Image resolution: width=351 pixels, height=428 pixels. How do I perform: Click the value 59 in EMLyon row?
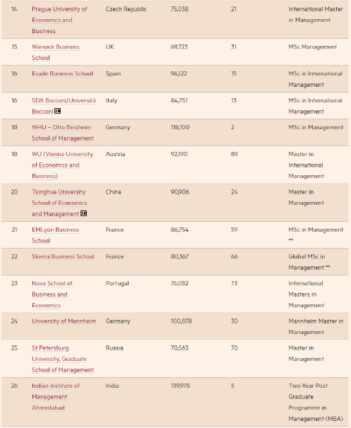[x=234, y=230]
